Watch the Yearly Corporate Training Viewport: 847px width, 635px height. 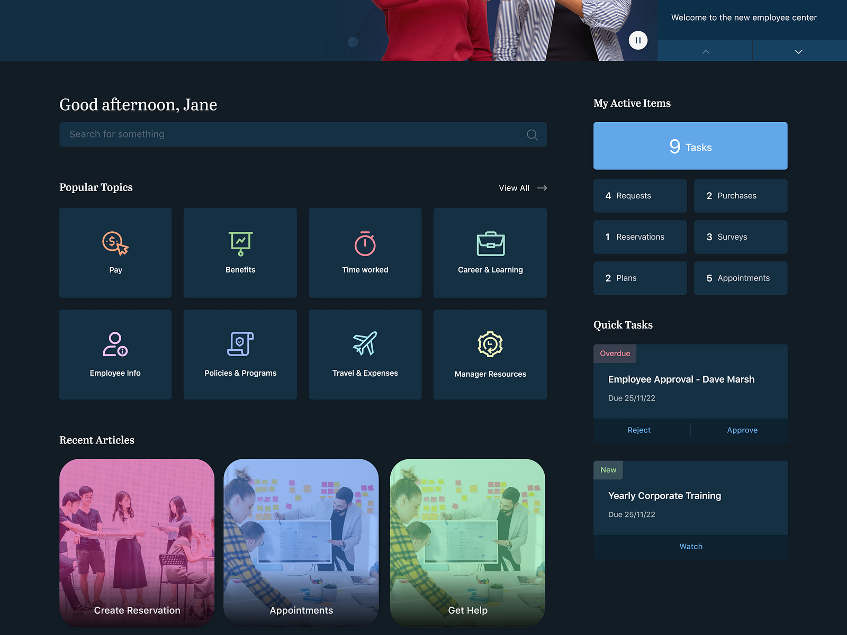[x=690, y=546]
